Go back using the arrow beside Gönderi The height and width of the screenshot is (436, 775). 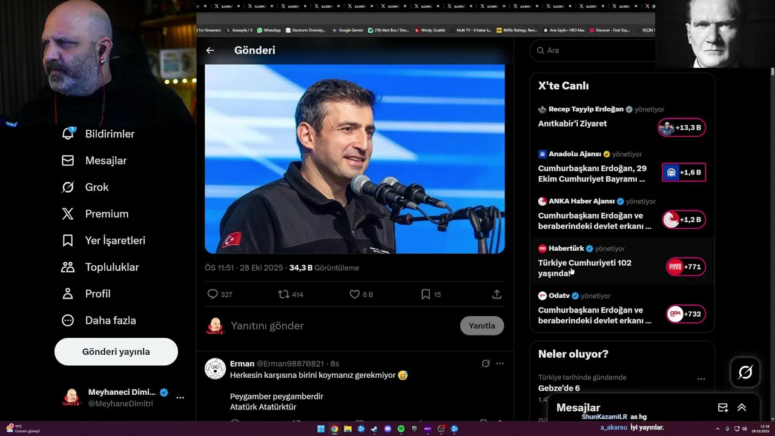(x=210, y=50)
